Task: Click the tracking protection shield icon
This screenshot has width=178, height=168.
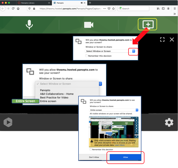Action: tap(30, 9)
